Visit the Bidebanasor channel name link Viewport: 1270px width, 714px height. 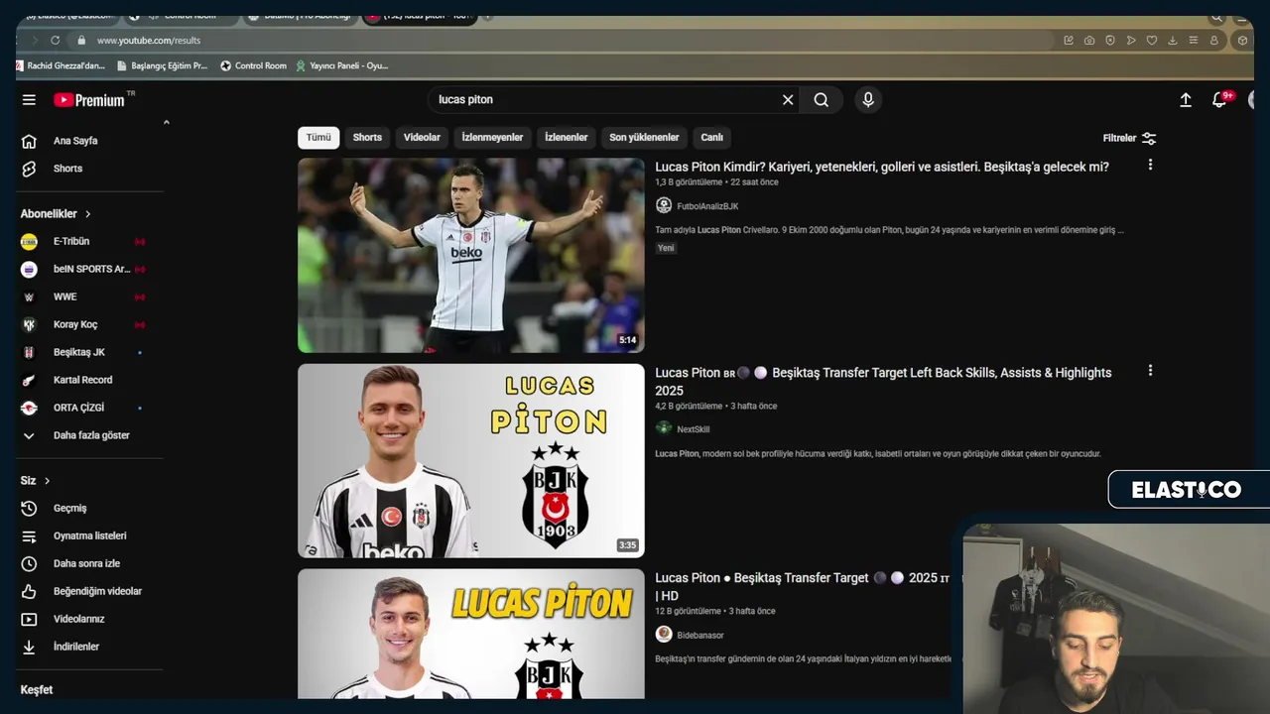click(700, 635)
